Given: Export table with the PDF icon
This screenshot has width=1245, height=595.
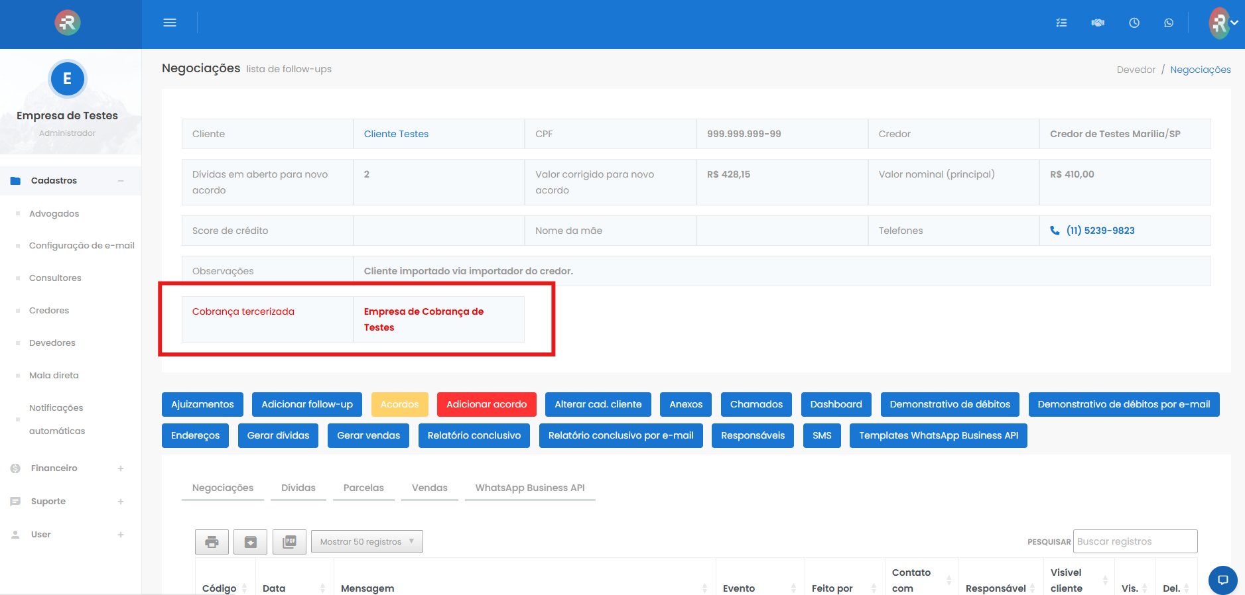Looking at the screenshot, I should 289,542.
